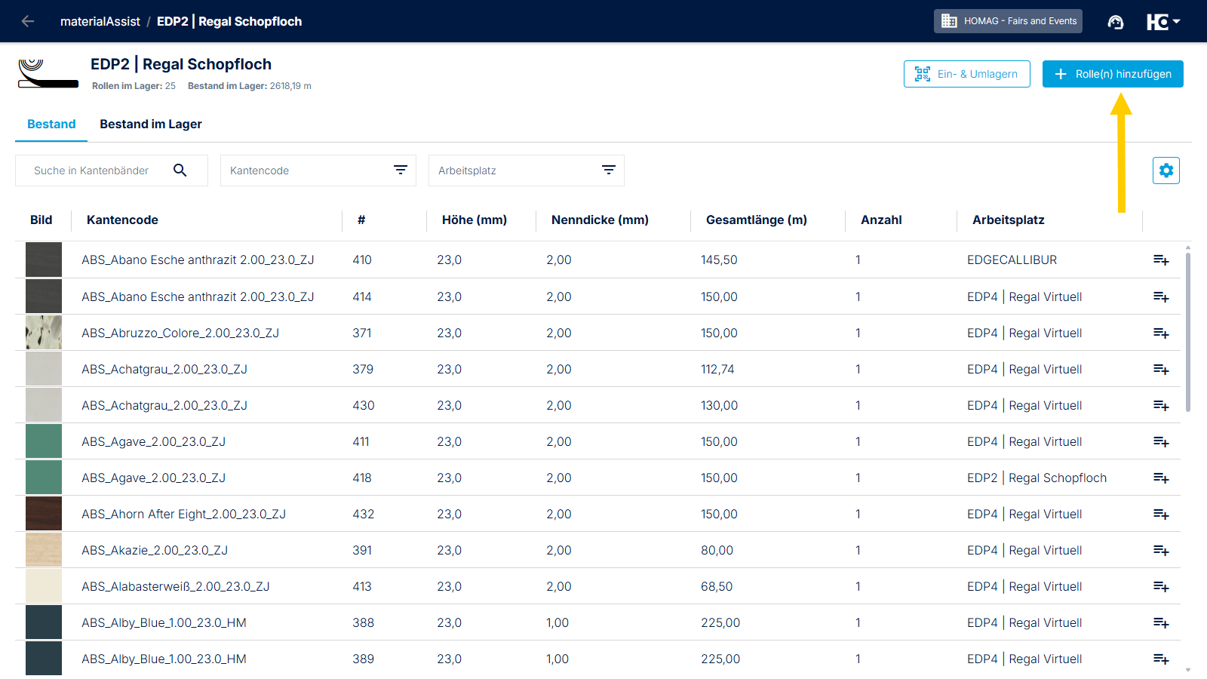Click add-to-list icon for ABS_Abruzzo_Colore row

click(1161, 333)
